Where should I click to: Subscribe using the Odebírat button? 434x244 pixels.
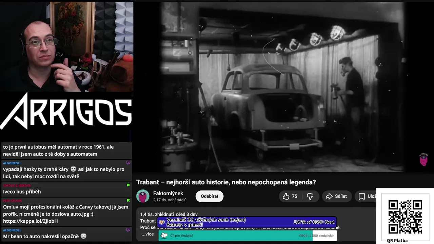tap(209, 196)
